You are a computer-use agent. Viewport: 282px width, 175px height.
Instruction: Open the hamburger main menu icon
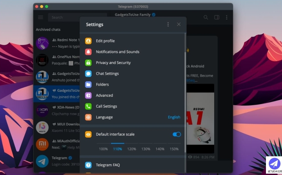41,17
